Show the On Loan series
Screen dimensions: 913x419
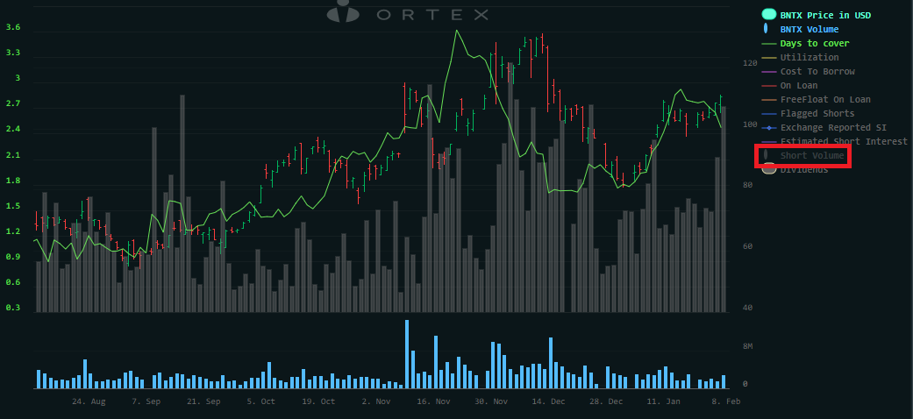point(798,86)
